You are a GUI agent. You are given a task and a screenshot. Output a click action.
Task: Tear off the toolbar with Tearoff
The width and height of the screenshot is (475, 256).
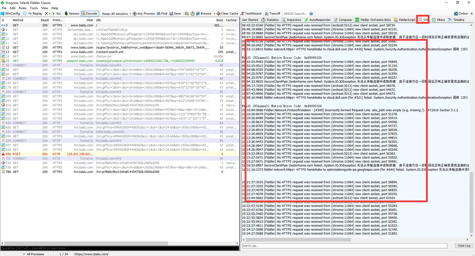pos(272,14)
